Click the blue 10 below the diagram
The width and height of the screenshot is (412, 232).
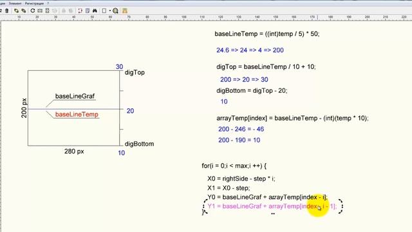pyautogui.click(x=122, y=153)
